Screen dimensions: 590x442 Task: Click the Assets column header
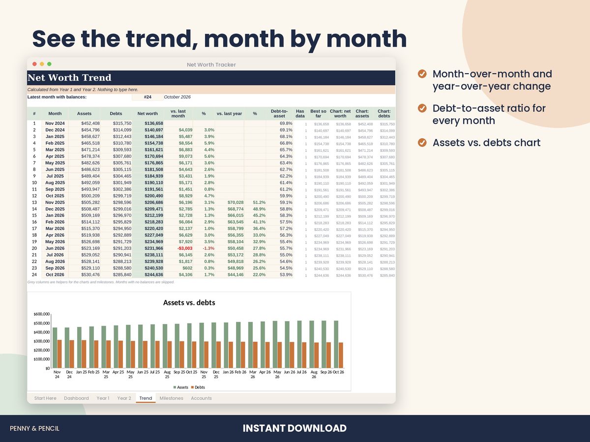coord(84,113)
